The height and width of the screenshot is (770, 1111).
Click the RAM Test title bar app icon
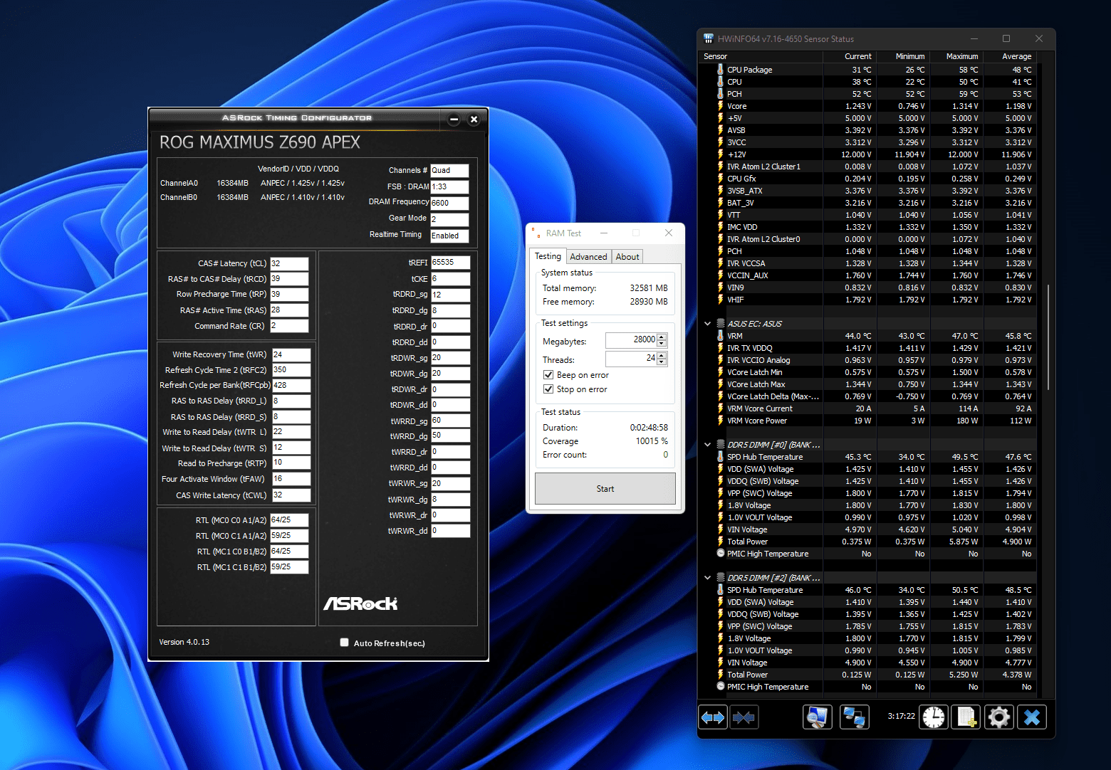(536, 233)
